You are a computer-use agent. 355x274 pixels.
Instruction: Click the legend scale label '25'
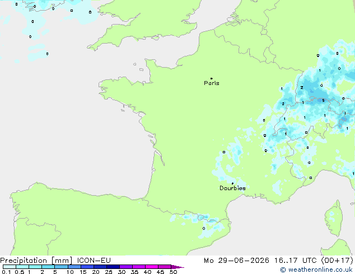[x=109, y=272]
